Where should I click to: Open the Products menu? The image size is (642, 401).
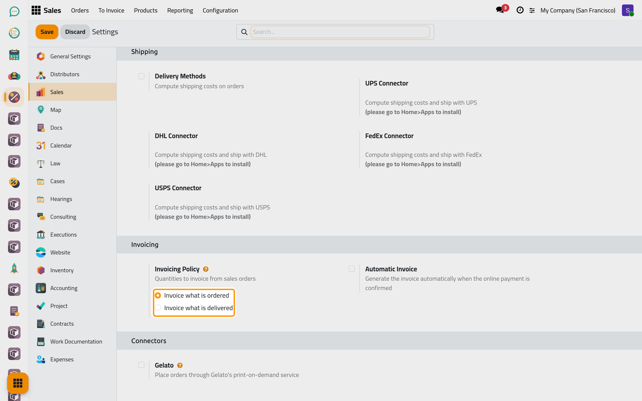tap(146, 10)
